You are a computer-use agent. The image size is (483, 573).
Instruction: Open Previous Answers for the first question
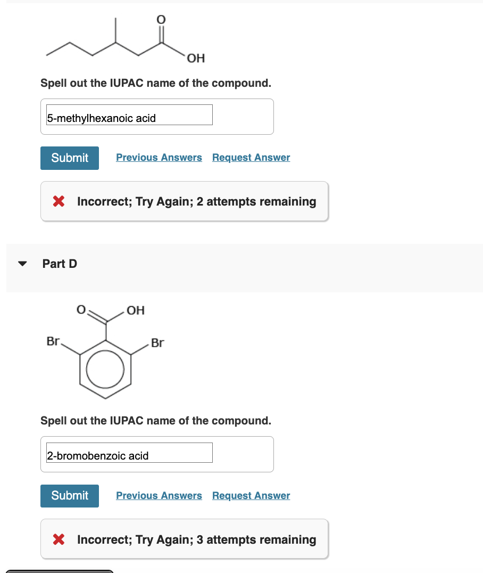tap(159, 157)
